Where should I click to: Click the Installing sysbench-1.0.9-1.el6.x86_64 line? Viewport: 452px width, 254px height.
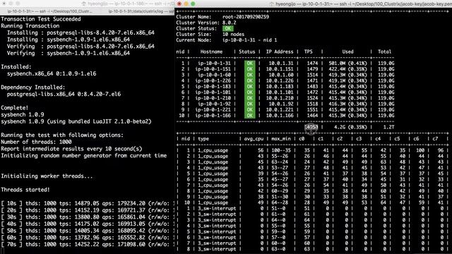(69, 40)
